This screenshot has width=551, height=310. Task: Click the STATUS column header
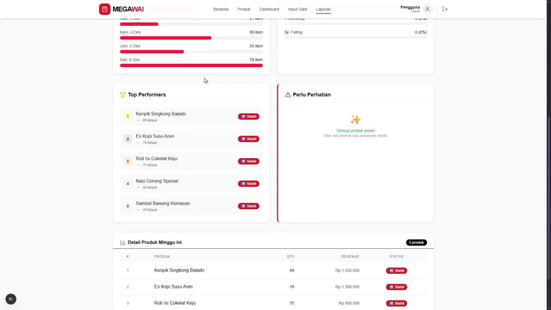coord(396,257)
